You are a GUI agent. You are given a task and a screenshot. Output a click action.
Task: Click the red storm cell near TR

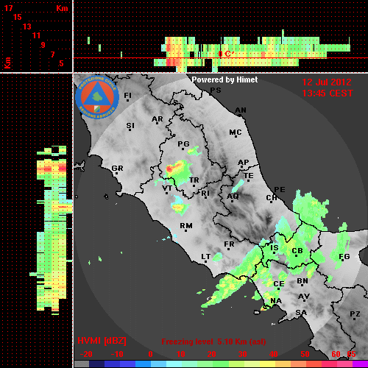click(x=170, y=169)
